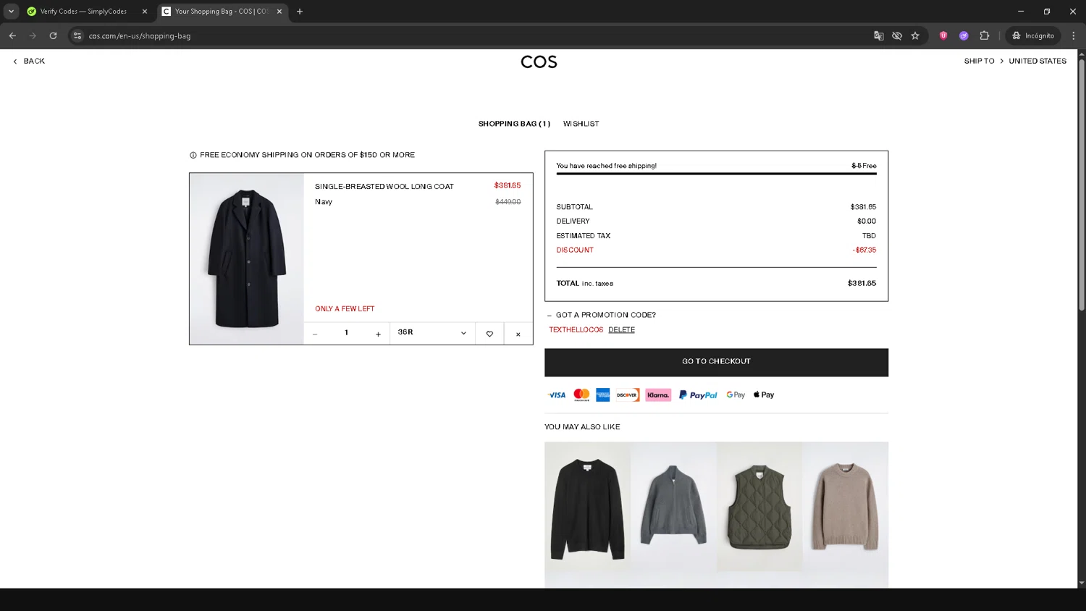The width and height of the screenshot is (1086, 611).
Task: Click the free shipping info icon
Action: click(193, 156)
